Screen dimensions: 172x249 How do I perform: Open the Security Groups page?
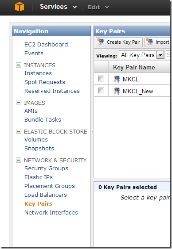click(x=46, y=169)
